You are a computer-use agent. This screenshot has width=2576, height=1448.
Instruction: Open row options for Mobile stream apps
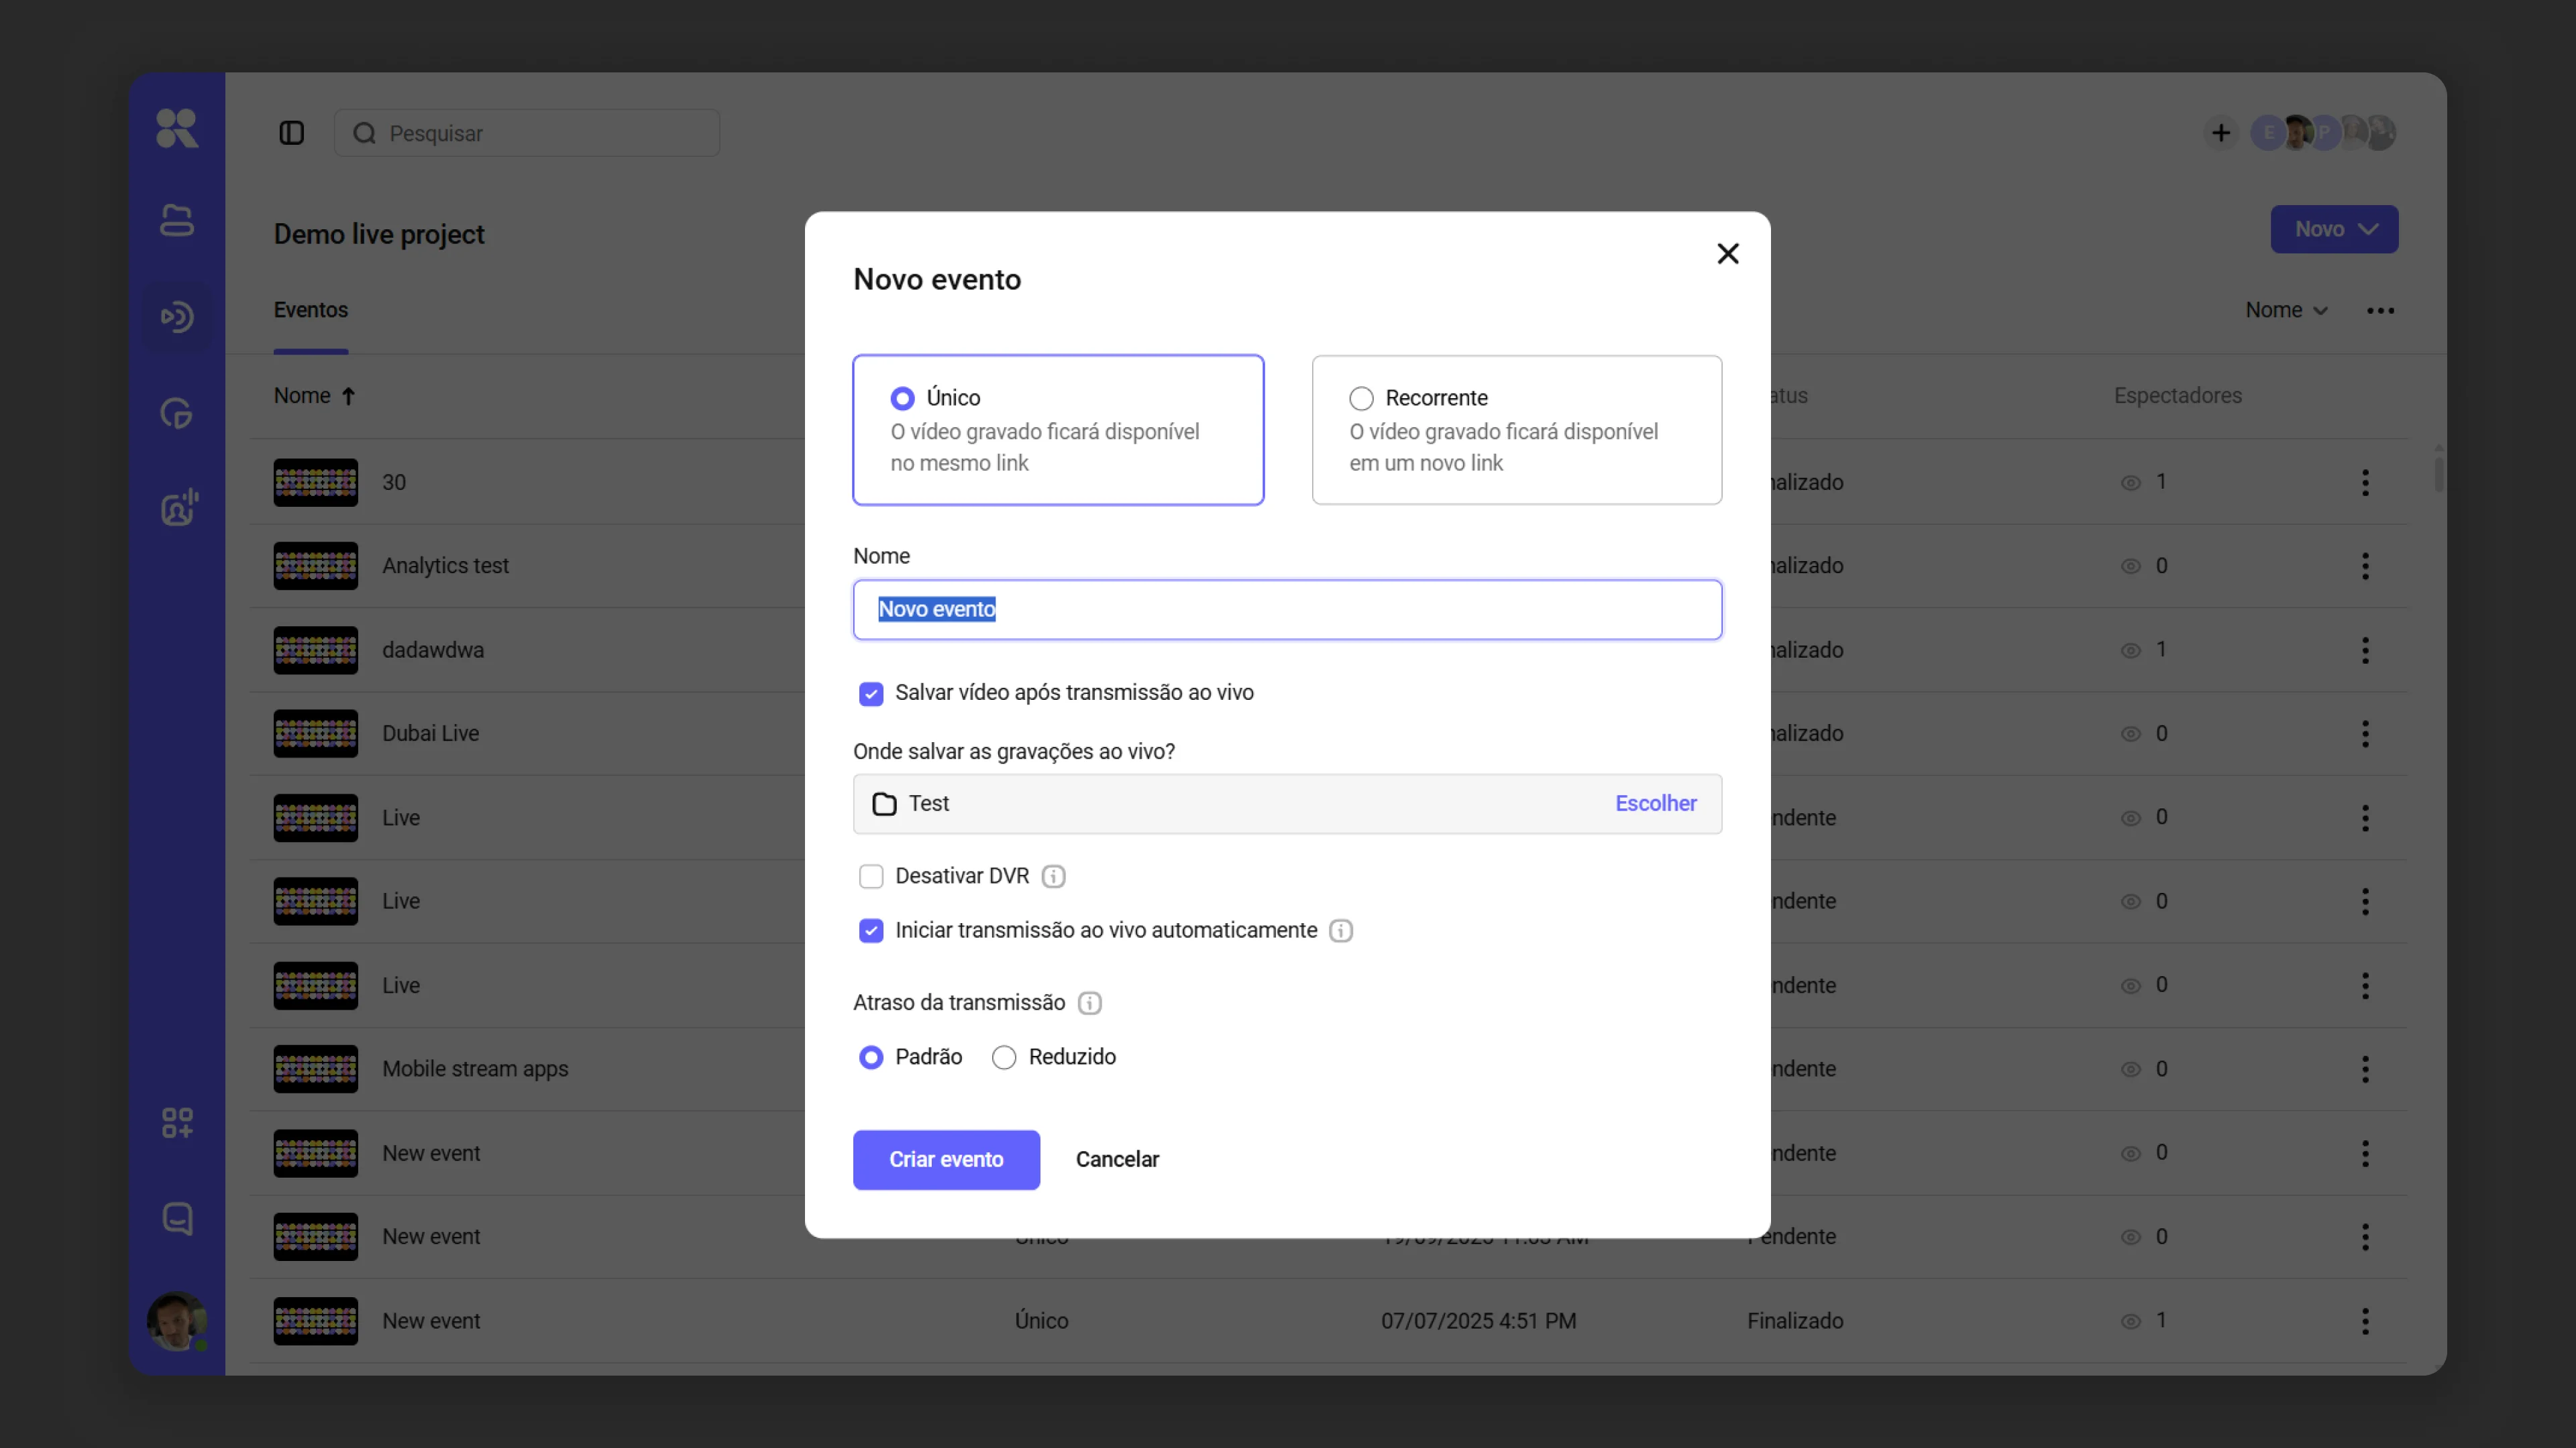pos(2365,1069)
